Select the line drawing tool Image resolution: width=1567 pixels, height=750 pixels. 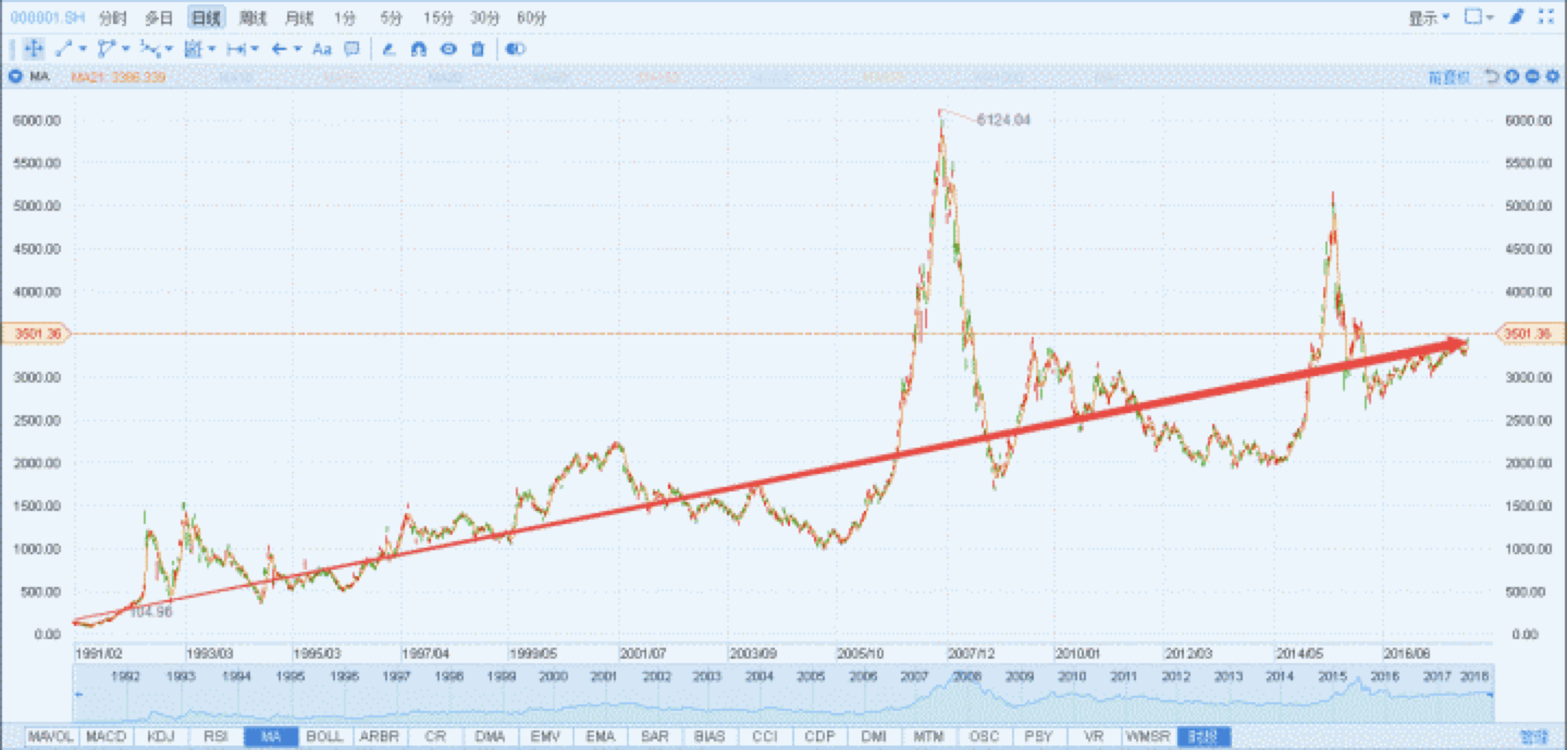click(63, 49)
